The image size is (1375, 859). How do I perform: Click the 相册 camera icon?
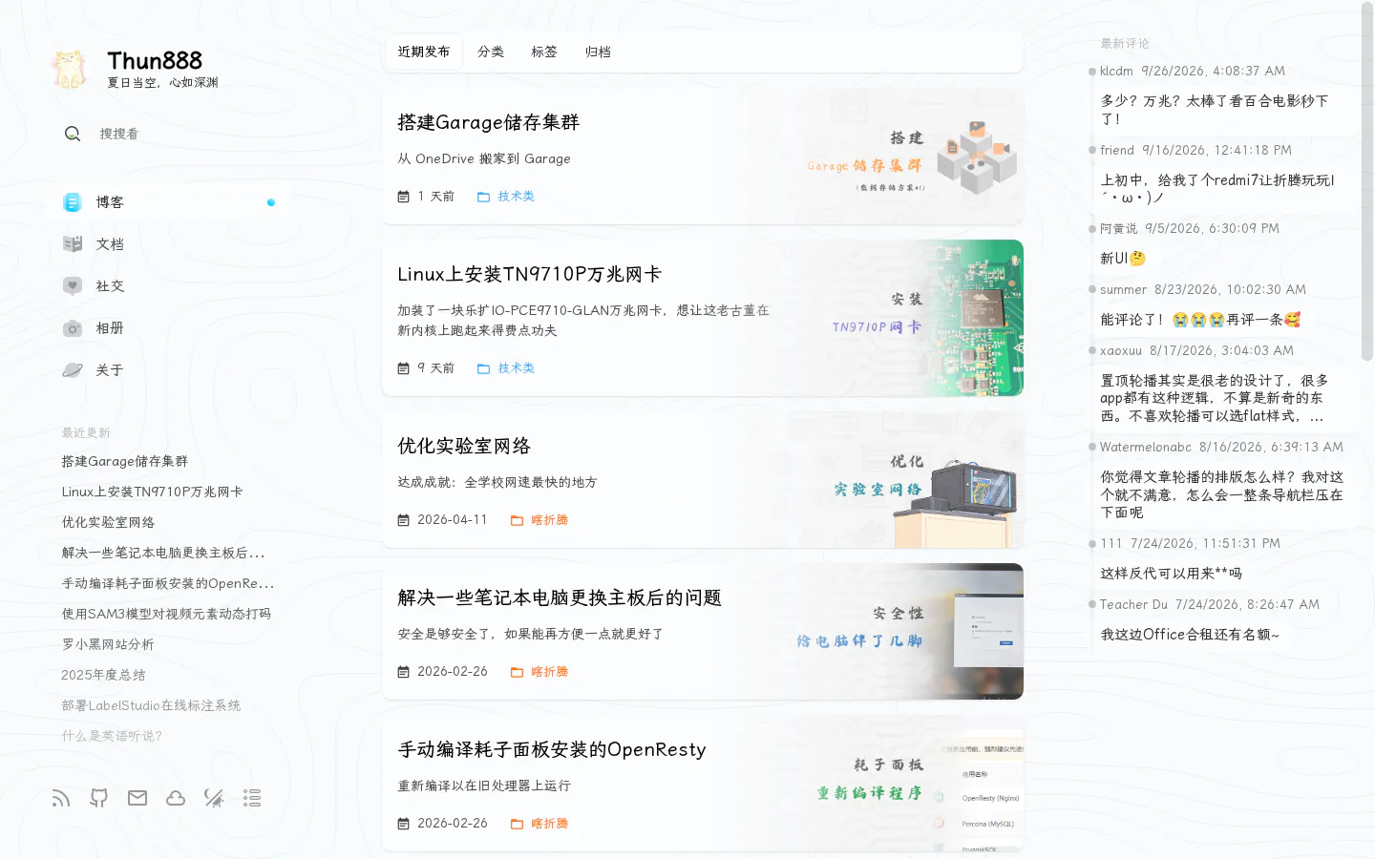pyautogui.click(x=73, y=328)
